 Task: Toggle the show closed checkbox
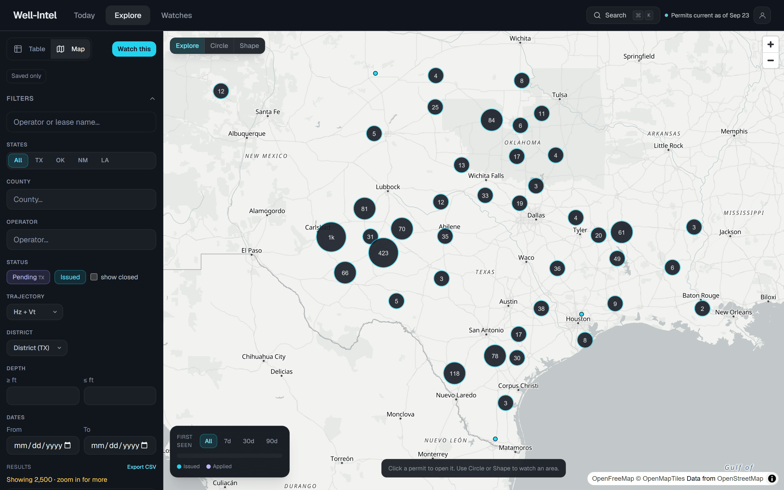pos(94,277)
